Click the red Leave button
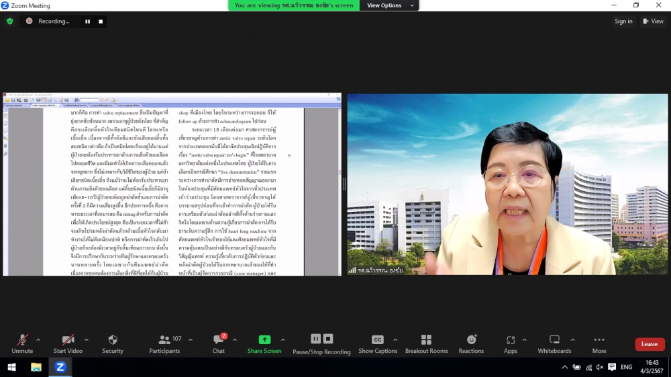 [x=650, y=344]
